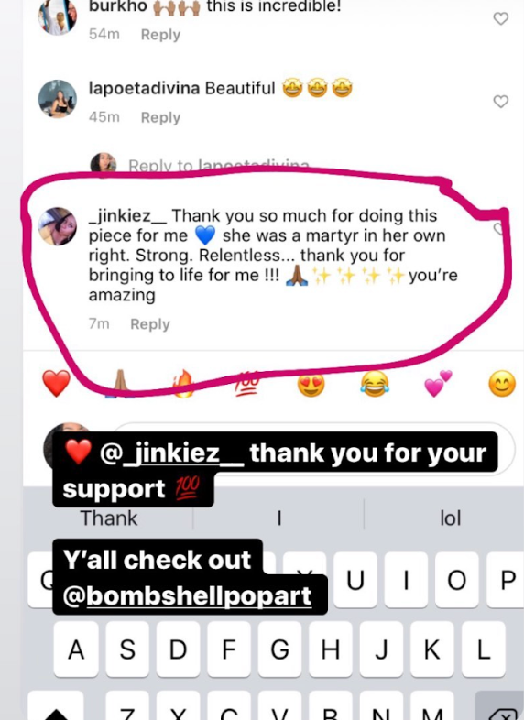Tap the comment reply input field
The width and height of the screenshot is (524, 720).
(312, 448)
